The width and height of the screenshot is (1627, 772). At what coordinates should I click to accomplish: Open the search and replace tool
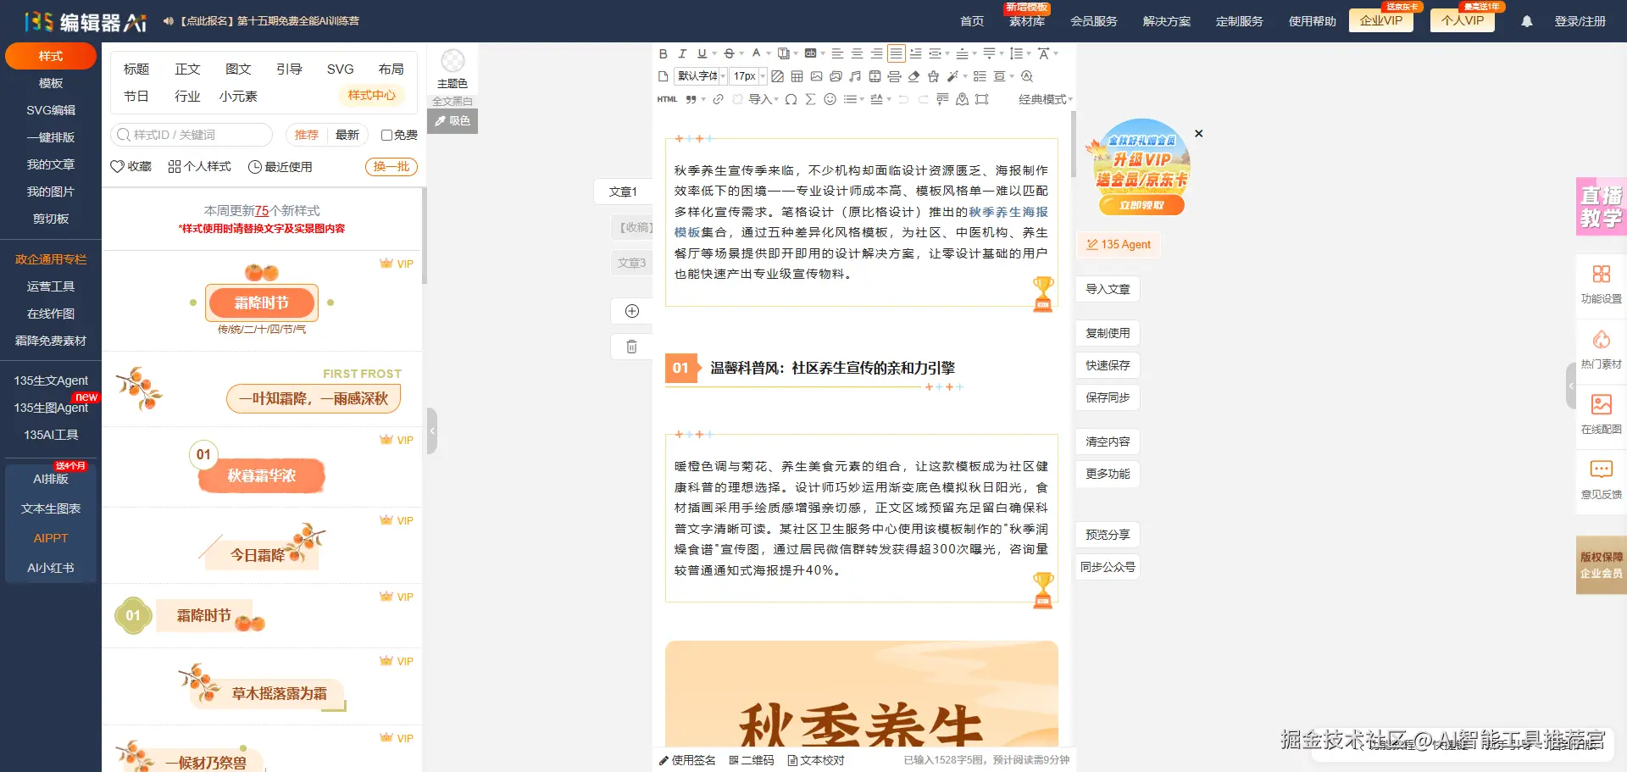pyautogui.click(x=1027, y=76)
